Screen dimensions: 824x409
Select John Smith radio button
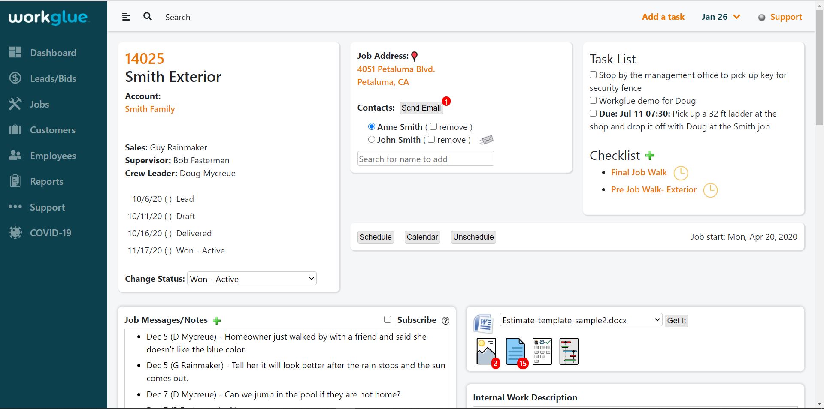pyautogui.click(x=372, y=139)
